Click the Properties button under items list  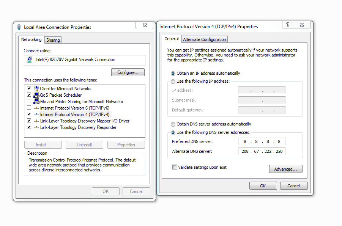[126, 145]
